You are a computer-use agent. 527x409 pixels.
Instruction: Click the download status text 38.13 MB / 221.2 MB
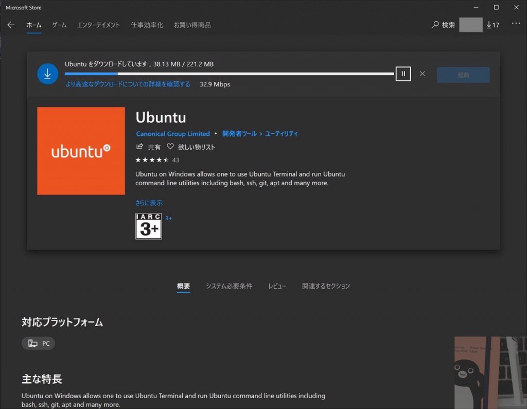tap(184, 64)
